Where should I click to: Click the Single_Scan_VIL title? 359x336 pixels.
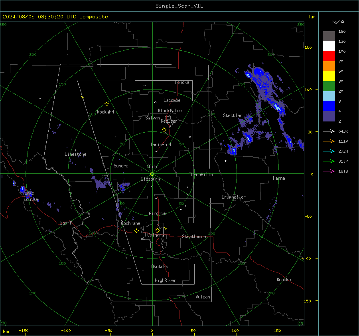(179, 6)
